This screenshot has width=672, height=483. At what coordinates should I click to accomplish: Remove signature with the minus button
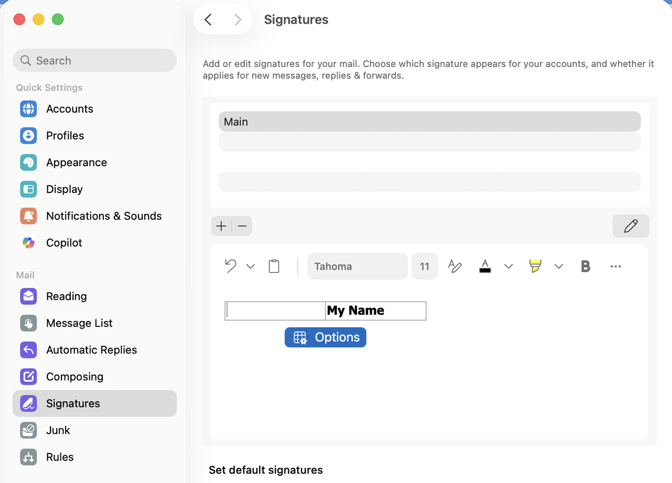click(242, 226)
